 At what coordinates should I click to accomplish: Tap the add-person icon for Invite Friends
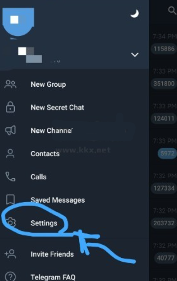[10, 254]
